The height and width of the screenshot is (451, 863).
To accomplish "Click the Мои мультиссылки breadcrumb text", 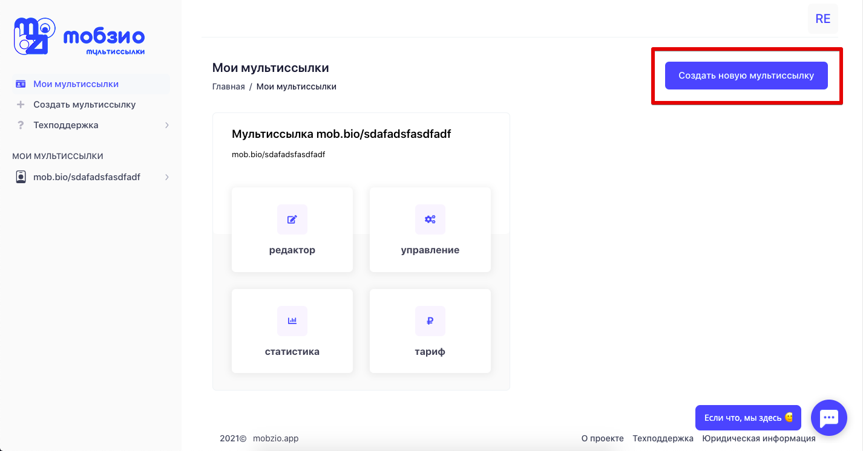I will (x=297, y=86).
